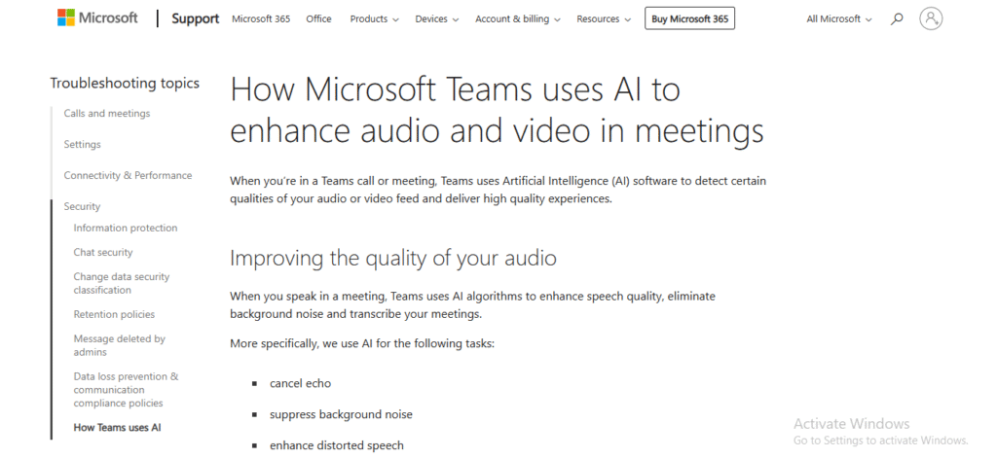The image size is (997, 459).
Task: Open Connectivity & Performance topic
Action: point(128,176)
